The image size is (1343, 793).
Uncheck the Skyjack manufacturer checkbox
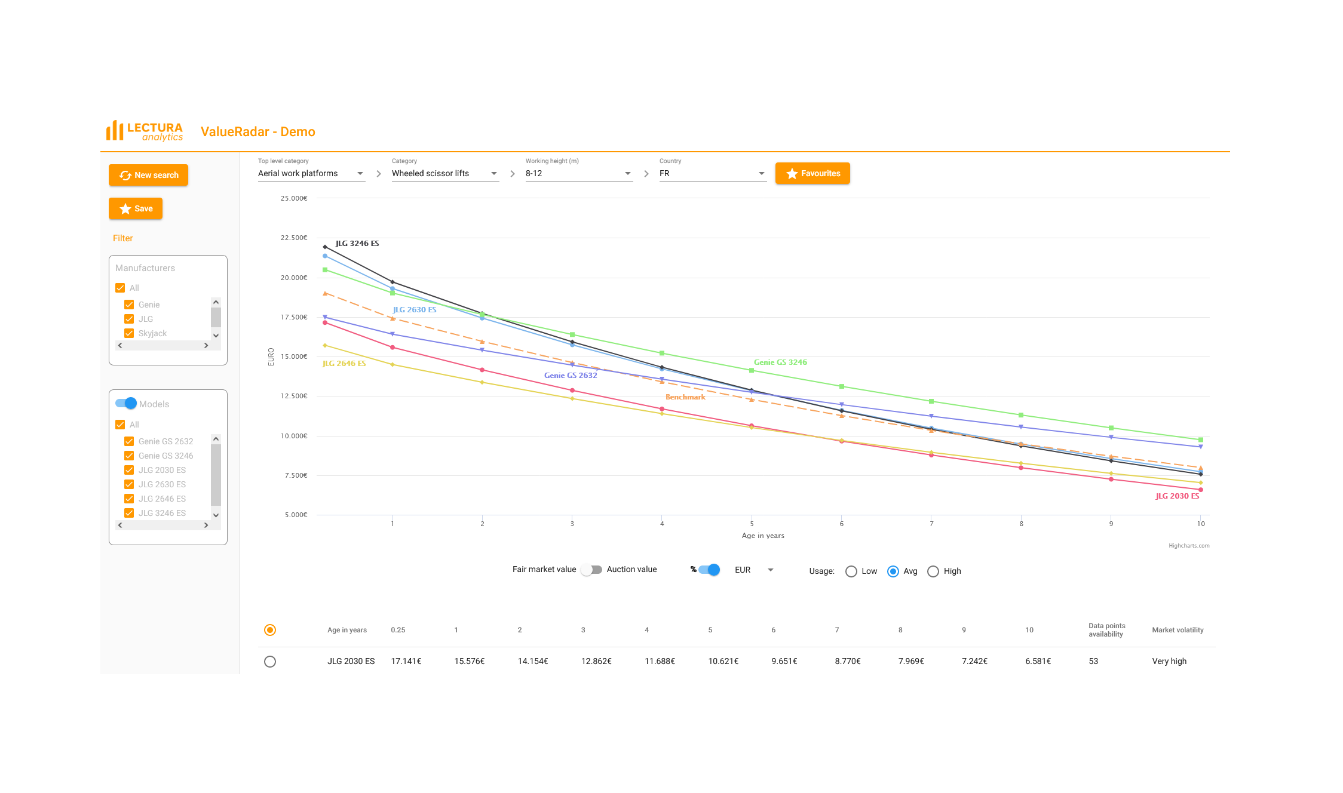point(129,333)
